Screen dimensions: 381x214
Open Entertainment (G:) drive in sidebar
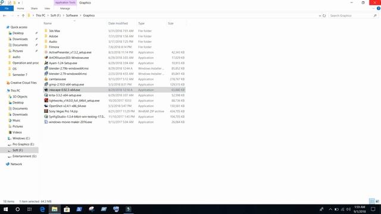click(24, 156)
